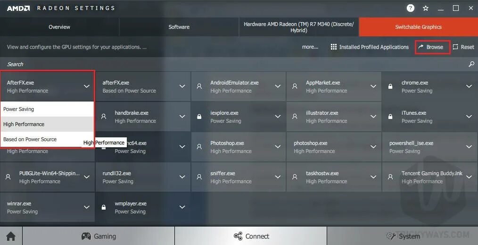Expand the sniffer.exe dropdown arrow
Viewport: 478px width, 245px height.
[x=278, y=177]
